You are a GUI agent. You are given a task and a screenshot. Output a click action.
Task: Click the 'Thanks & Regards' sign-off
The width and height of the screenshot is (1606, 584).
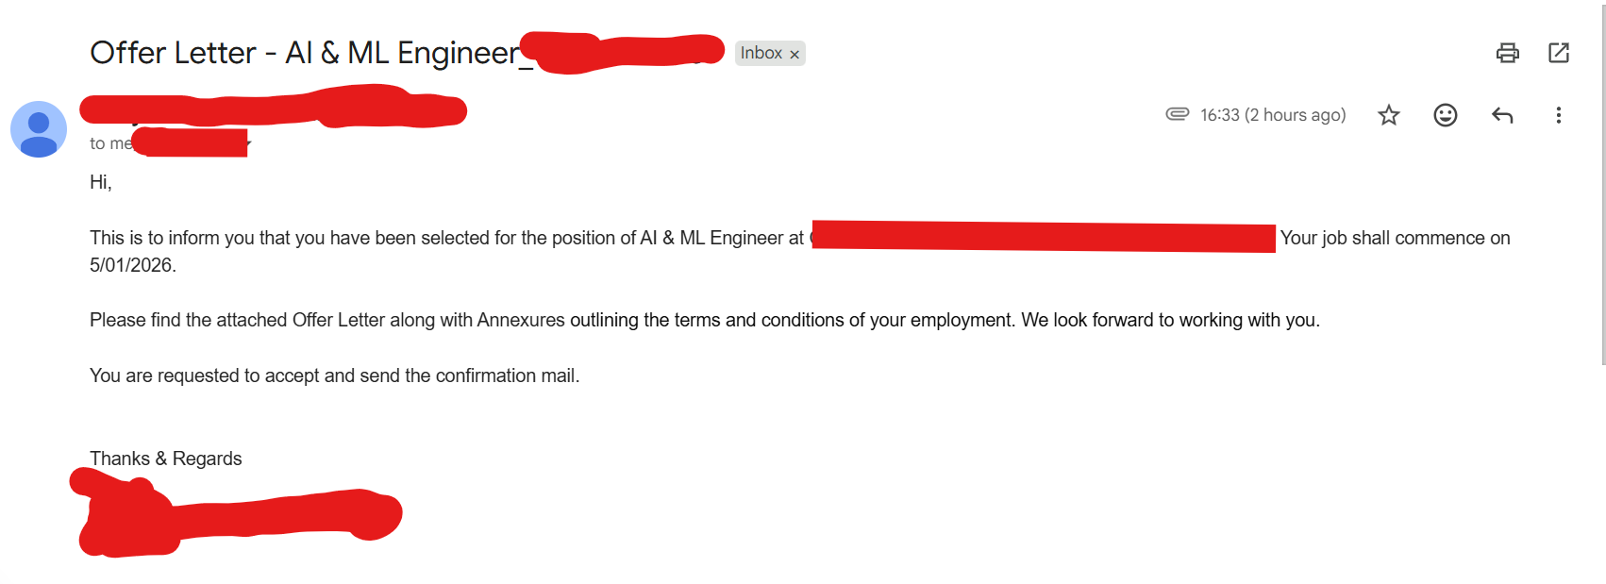(x=166, y=459)
